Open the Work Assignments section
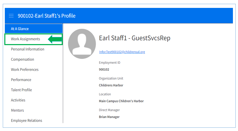Viewport: 238px width, 131px height. [x=25, y=39]
